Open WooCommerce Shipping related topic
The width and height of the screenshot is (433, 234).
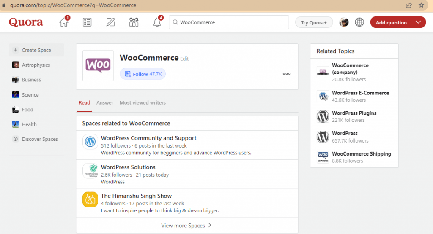pyautogui.click(x=362, y=154)
